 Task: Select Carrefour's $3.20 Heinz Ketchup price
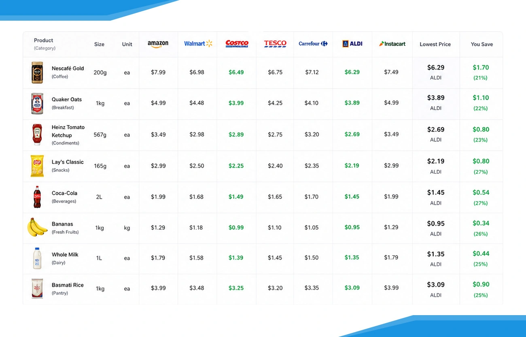tap(312, 134)
